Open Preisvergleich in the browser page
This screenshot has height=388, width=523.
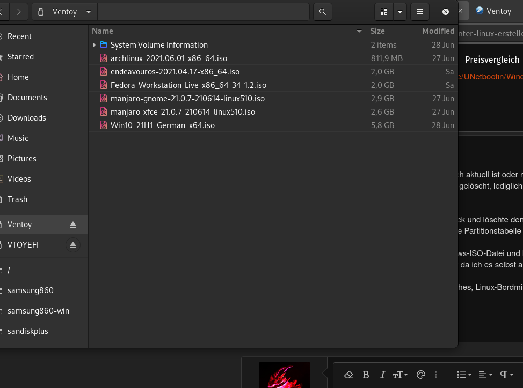(492, 59)
